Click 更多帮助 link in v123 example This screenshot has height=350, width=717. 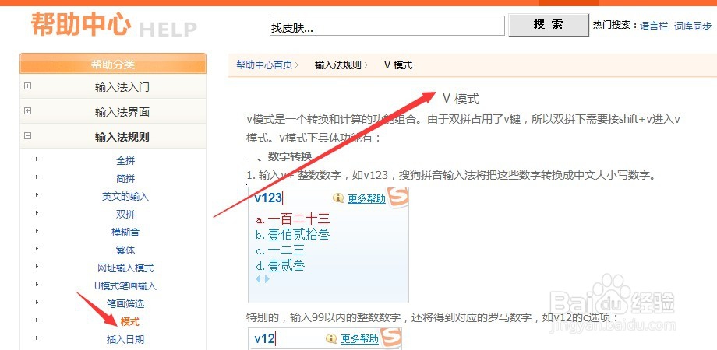pos(366,198)
